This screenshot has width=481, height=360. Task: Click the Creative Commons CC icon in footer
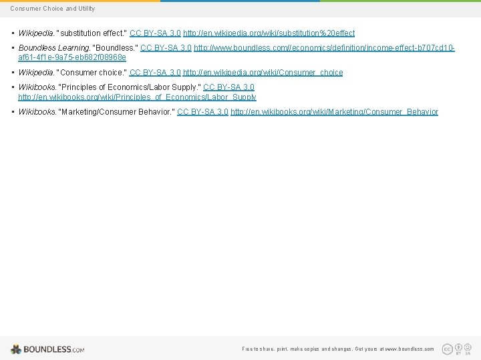tap(447, 349)
